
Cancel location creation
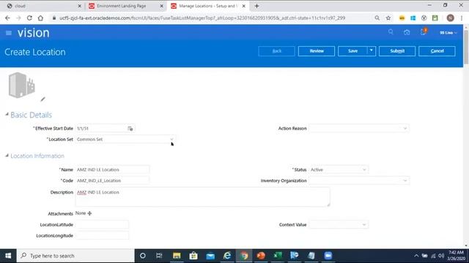(437, 51)
